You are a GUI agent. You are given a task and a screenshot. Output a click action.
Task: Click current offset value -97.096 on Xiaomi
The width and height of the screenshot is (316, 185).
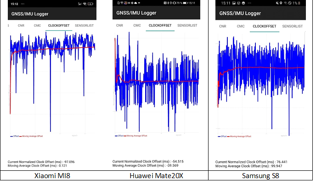pyautogui.click(x=69, y=162)
